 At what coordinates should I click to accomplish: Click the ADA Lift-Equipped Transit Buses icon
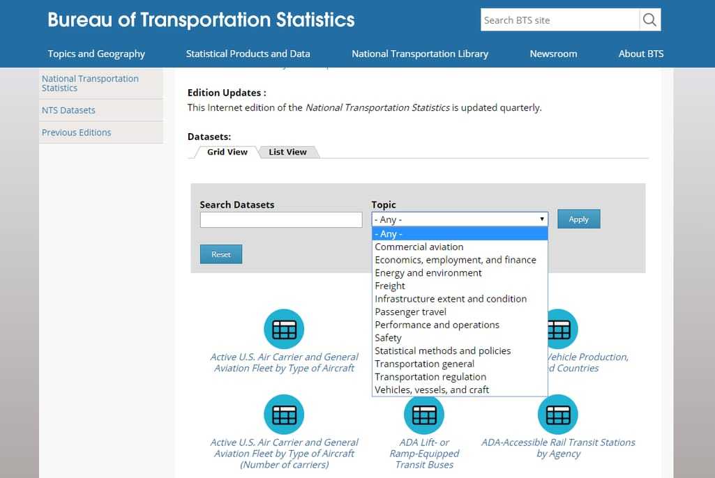[x=424, y=415]
